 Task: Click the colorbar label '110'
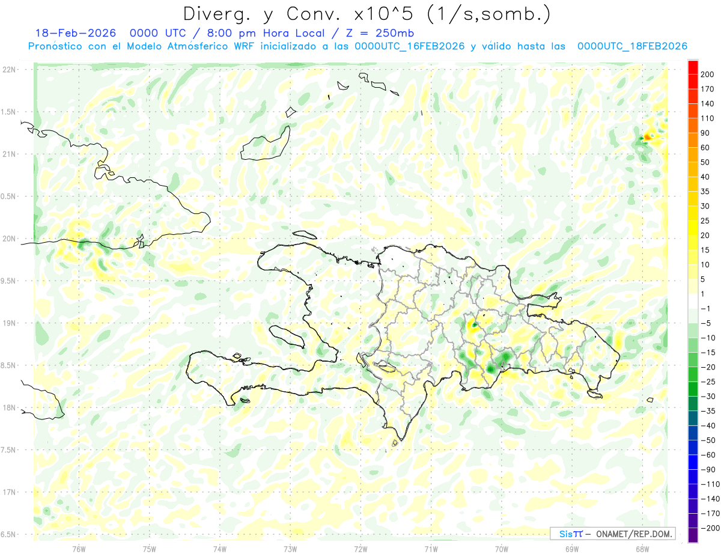[707, 118]
